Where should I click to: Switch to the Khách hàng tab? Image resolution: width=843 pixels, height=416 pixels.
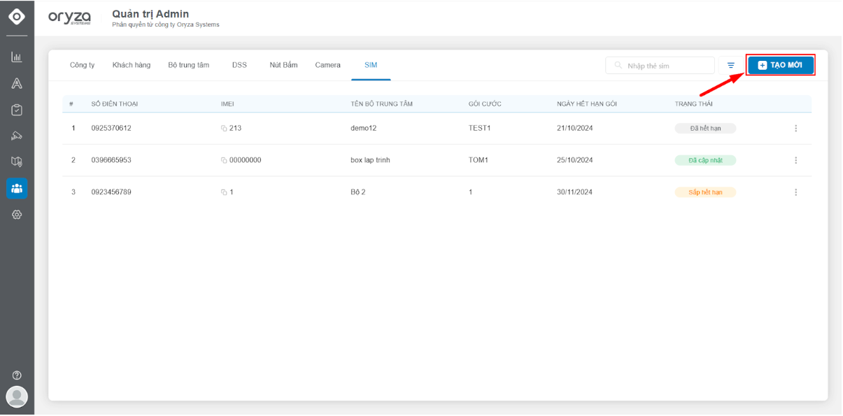132,65
